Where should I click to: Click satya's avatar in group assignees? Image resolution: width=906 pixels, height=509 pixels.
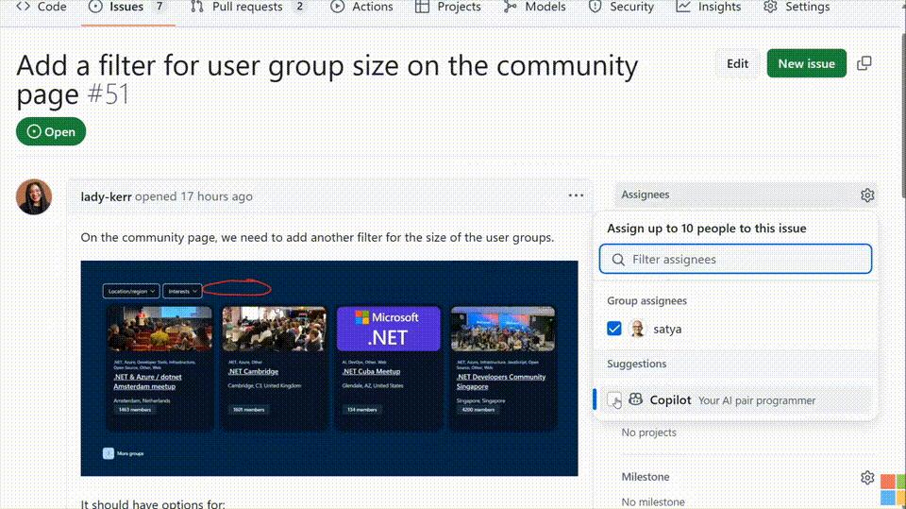(x=638, y=329)
